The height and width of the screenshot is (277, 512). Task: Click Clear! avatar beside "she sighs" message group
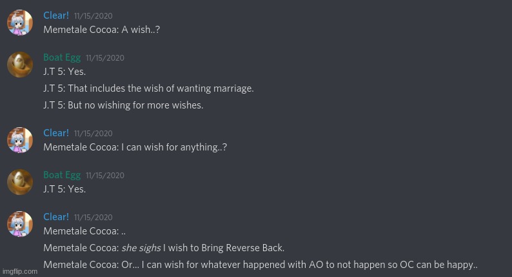pos(20,224)
